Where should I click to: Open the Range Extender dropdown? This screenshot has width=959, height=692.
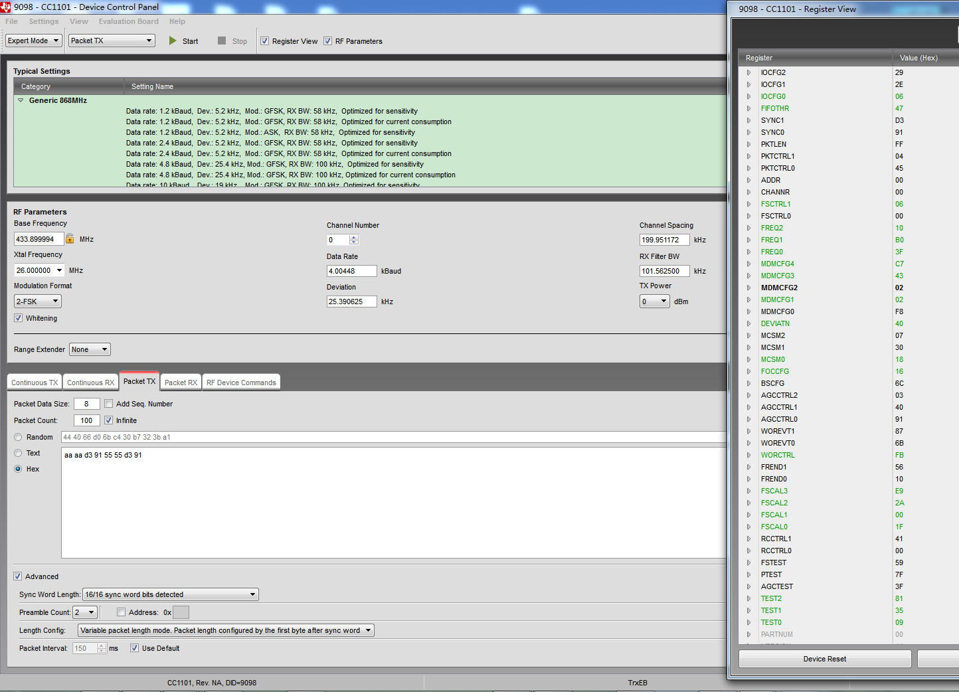90,349
